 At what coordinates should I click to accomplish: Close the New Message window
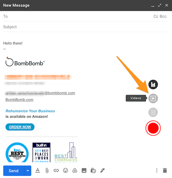[x=166, y=5]
